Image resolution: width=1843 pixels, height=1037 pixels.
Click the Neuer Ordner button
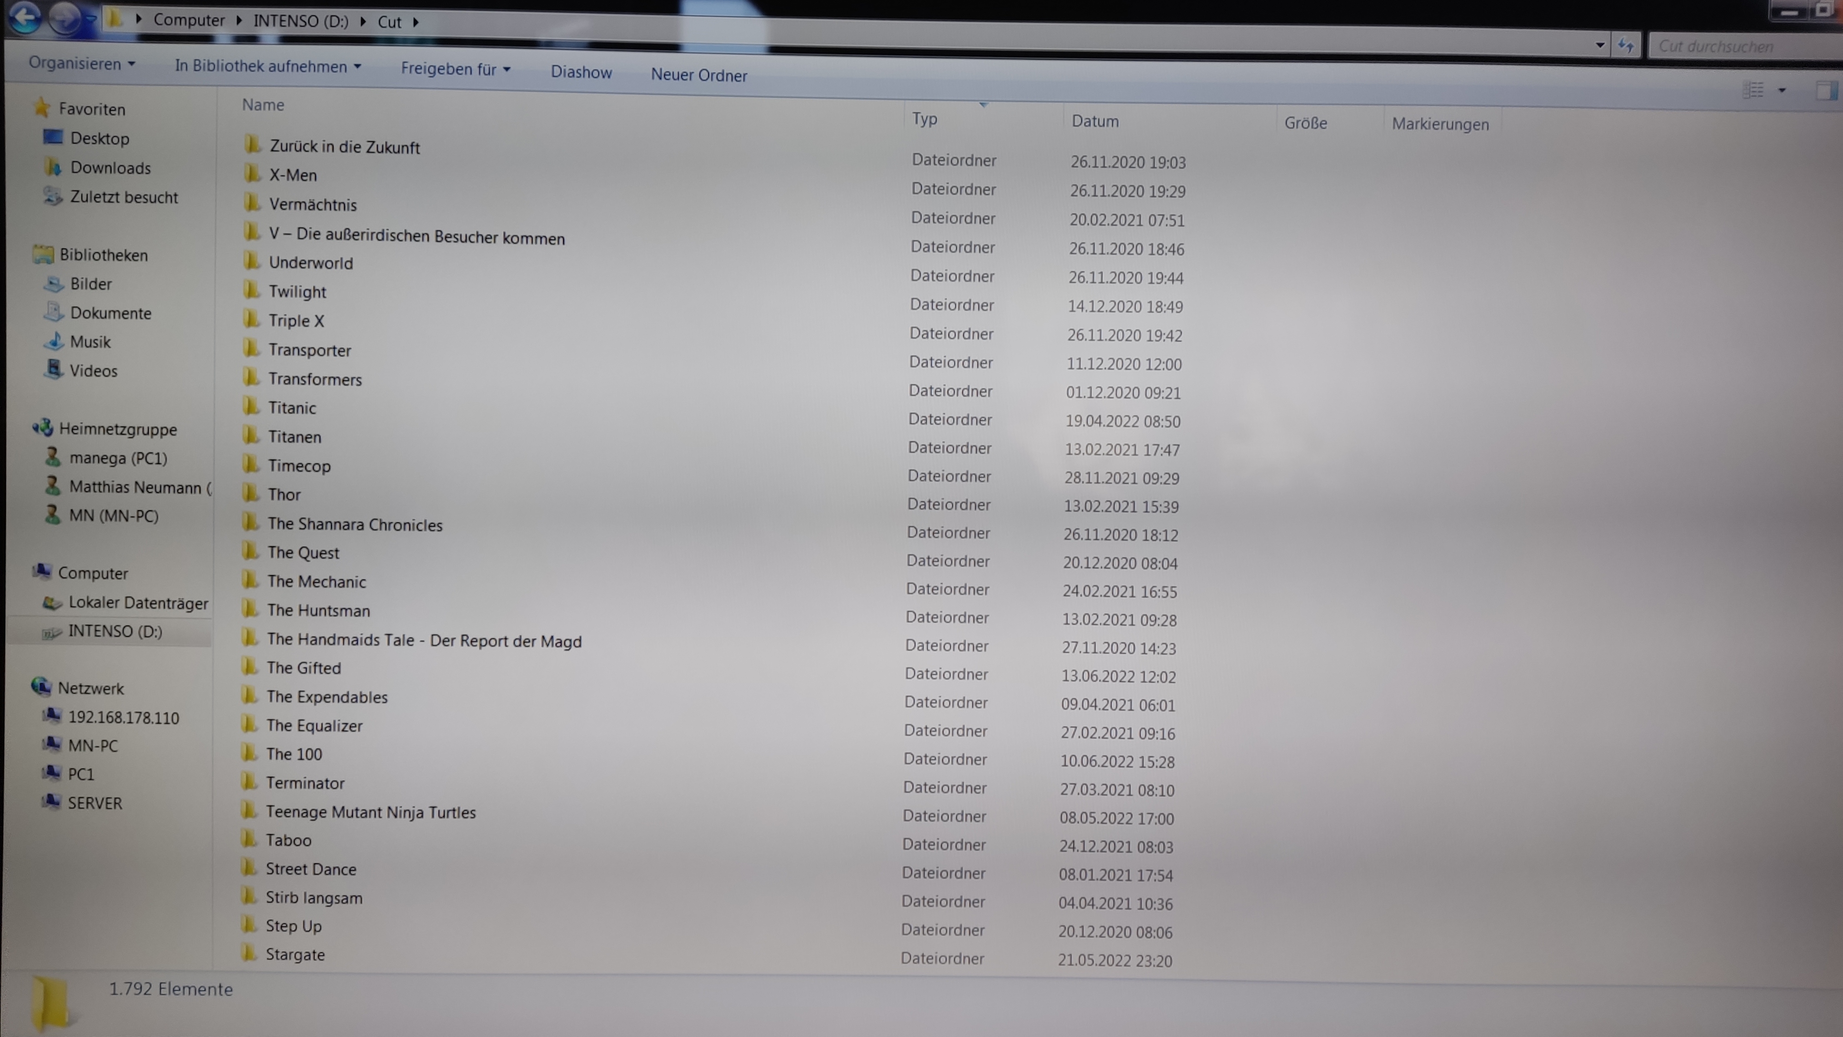(x=698, y=75)
